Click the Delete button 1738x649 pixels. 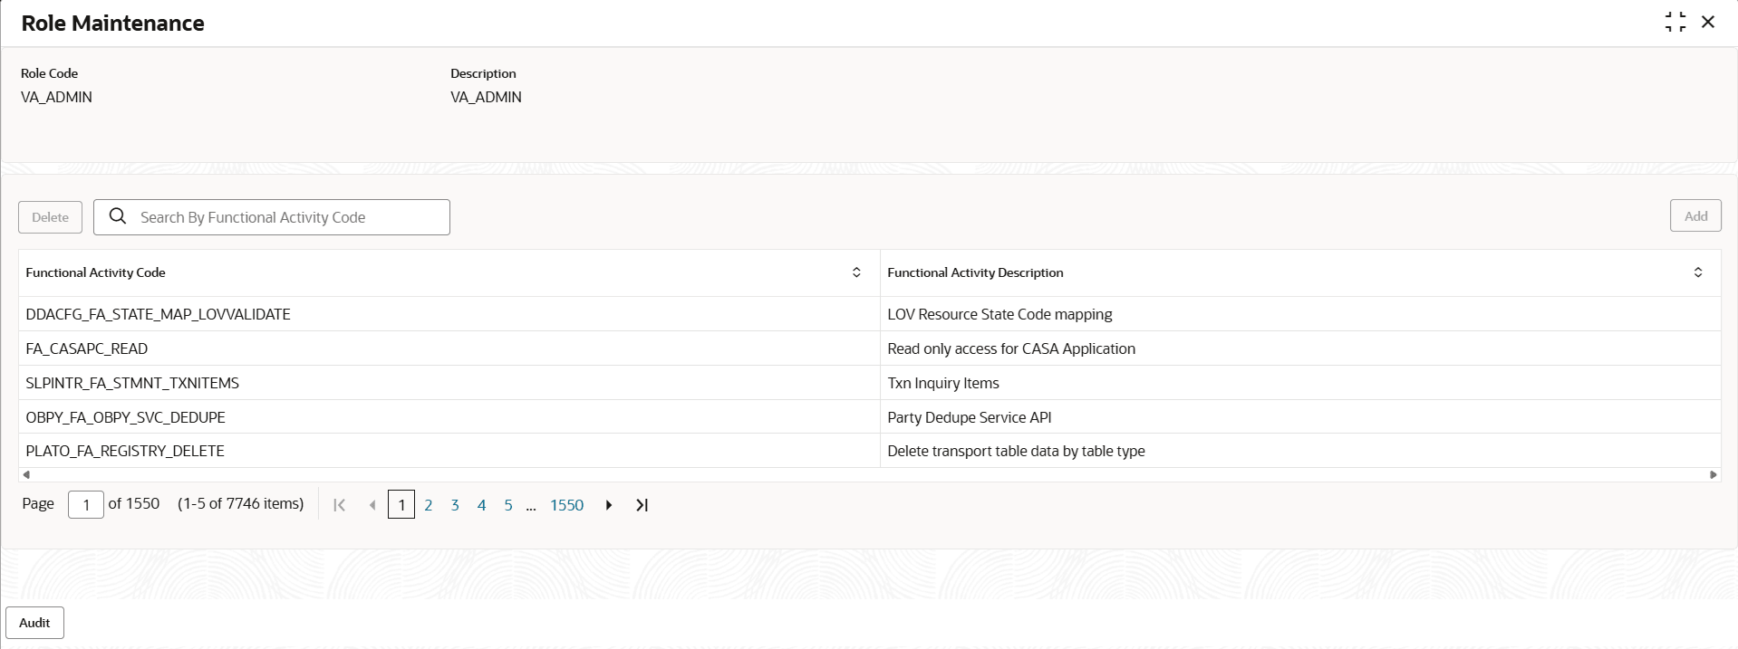[51, 217]
